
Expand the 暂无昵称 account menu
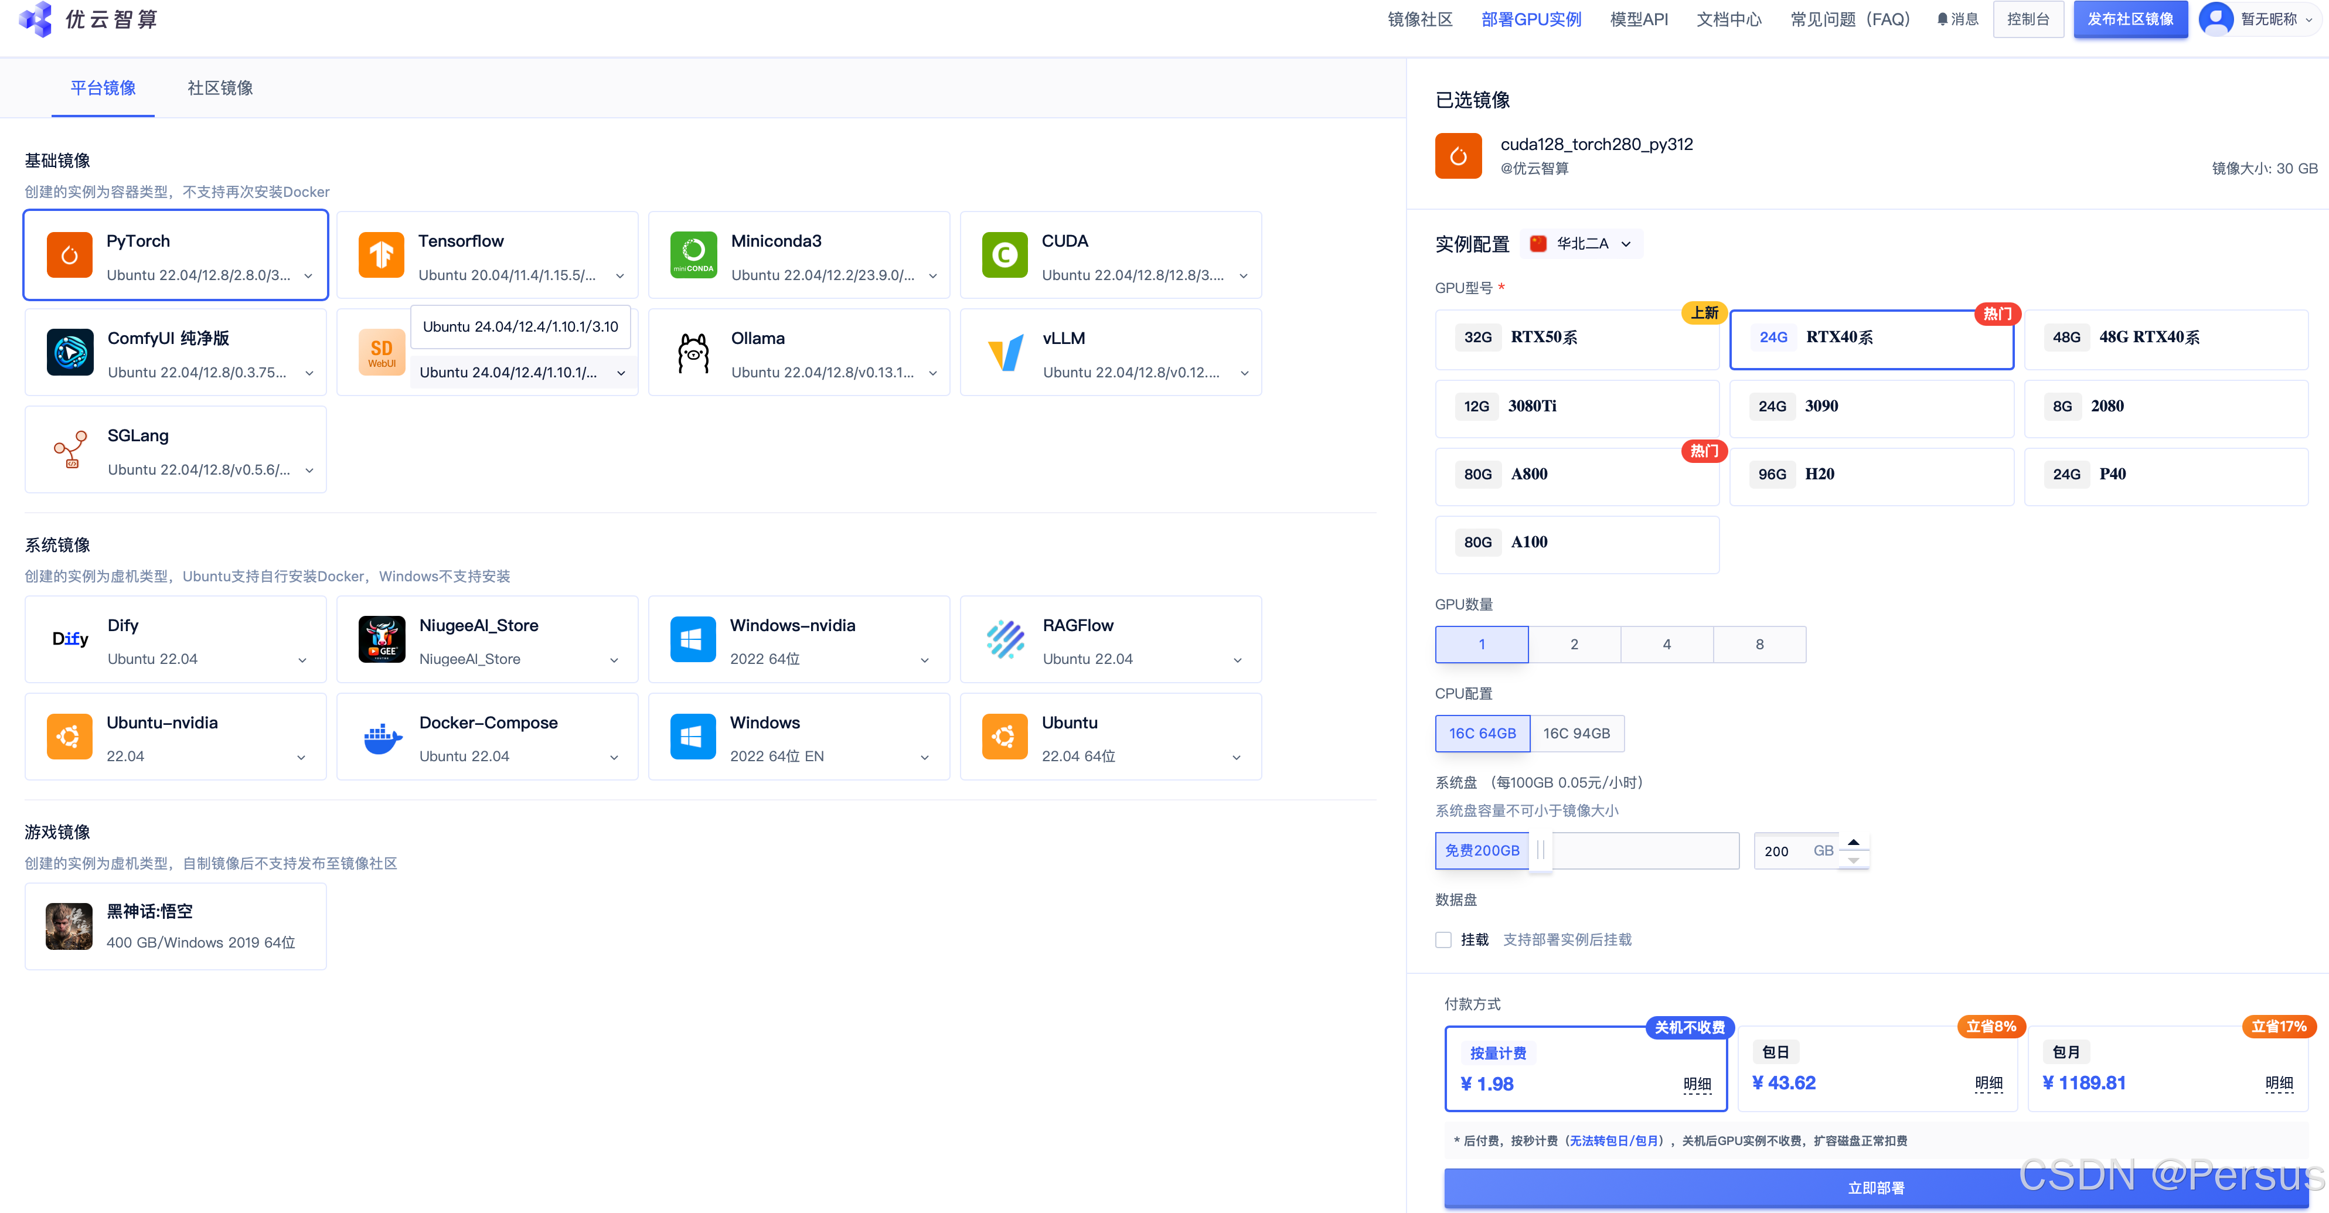(2259, 19)
